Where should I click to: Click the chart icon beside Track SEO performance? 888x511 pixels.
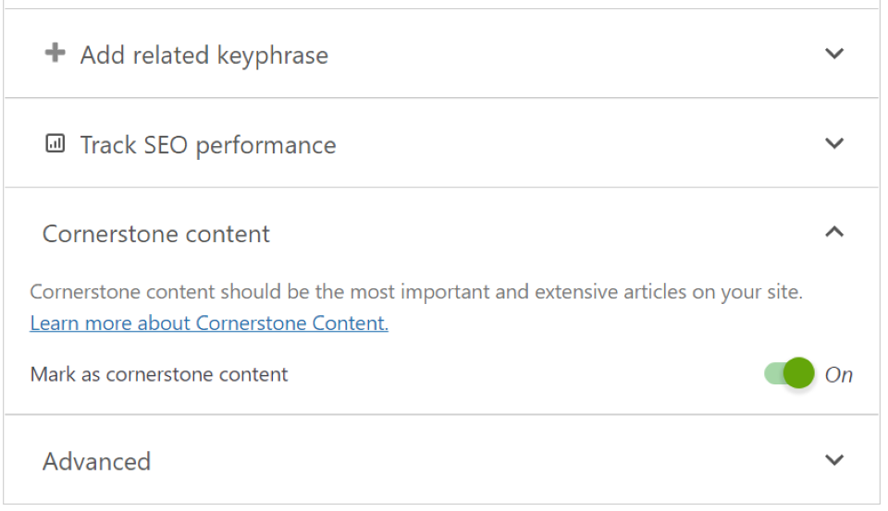(55, 144)
